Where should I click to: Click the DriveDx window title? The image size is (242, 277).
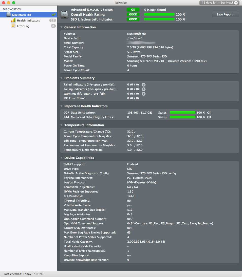click(121, 3)
